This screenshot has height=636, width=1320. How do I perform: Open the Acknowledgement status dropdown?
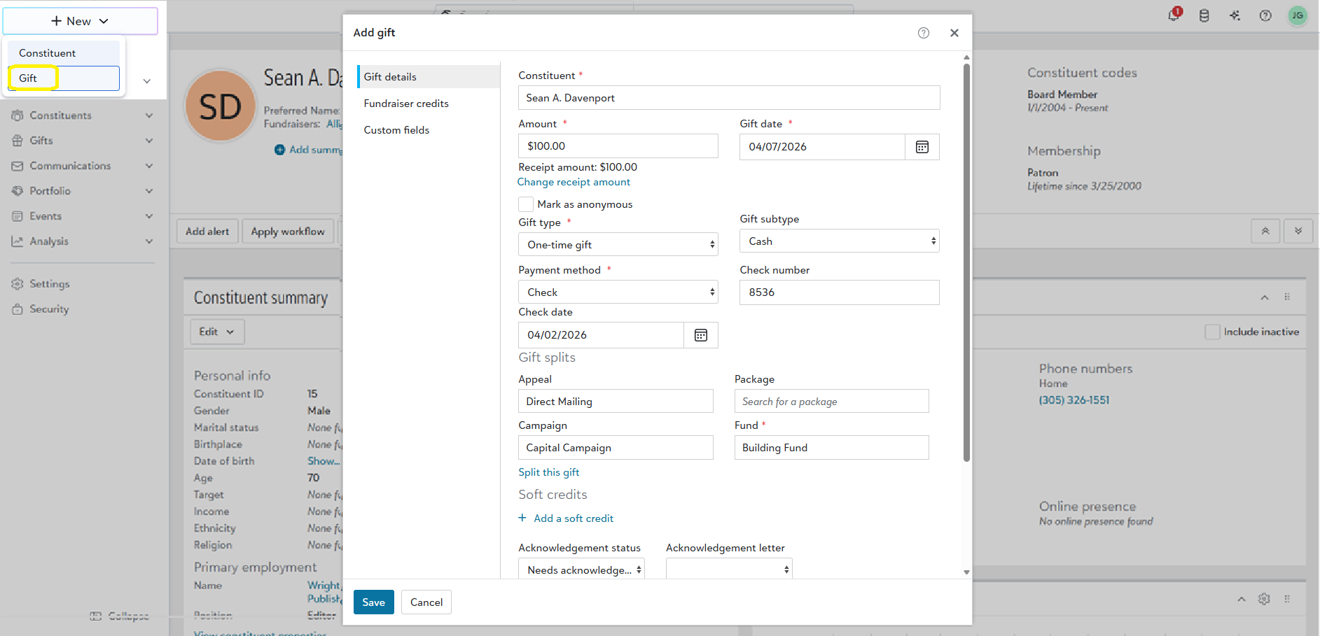pos(581,569)
